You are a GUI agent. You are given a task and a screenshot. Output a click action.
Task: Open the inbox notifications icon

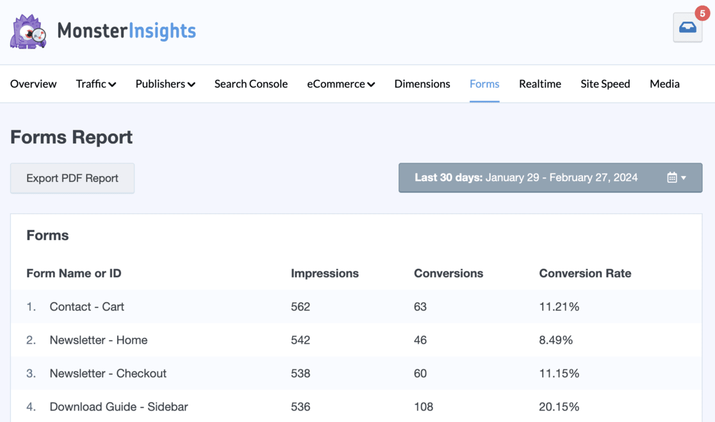(x=687, y=28)
